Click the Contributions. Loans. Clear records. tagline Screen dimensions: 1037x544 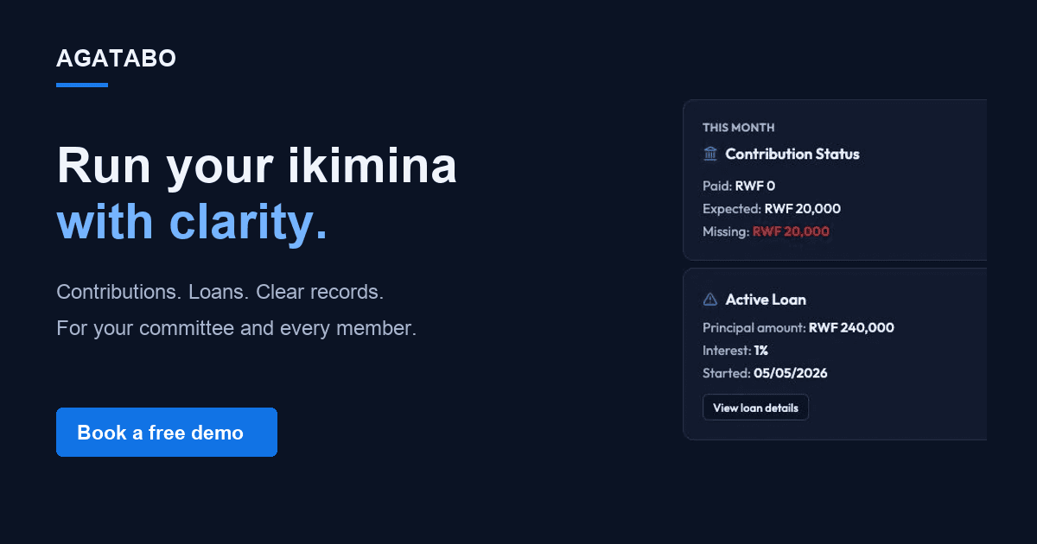[x=220, y=292]
